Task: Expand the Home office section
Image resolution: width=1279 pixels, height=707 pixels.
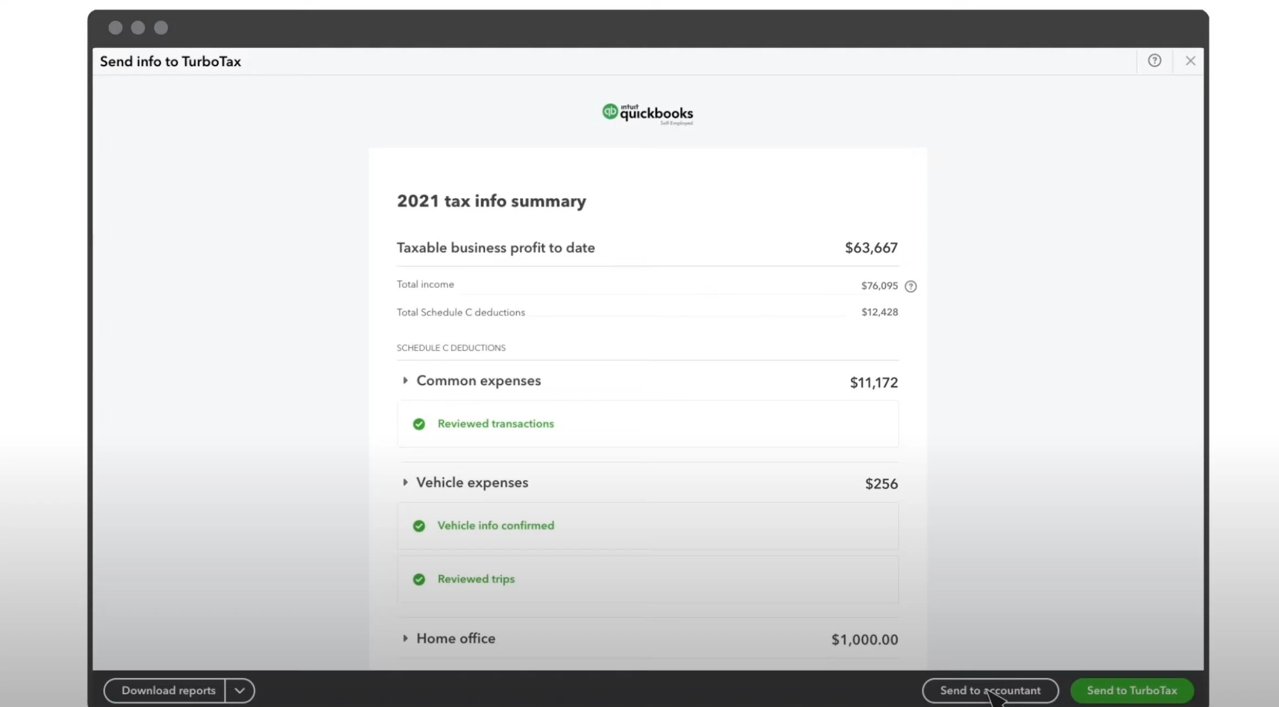Action: [406, 638]
